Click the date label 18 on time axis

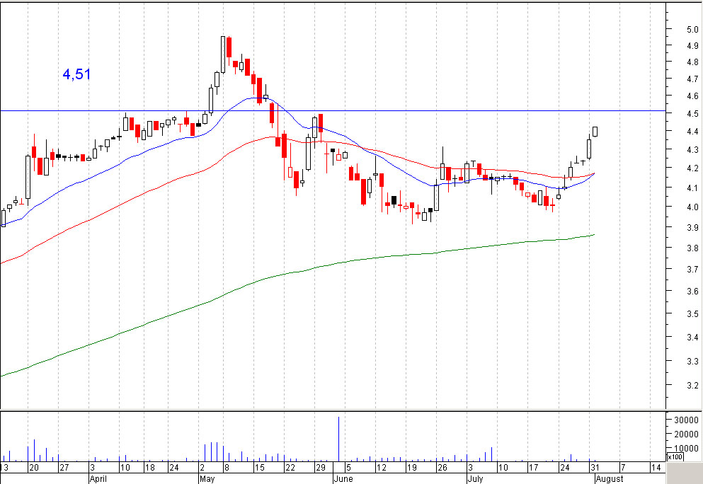(x=149, y=468)
